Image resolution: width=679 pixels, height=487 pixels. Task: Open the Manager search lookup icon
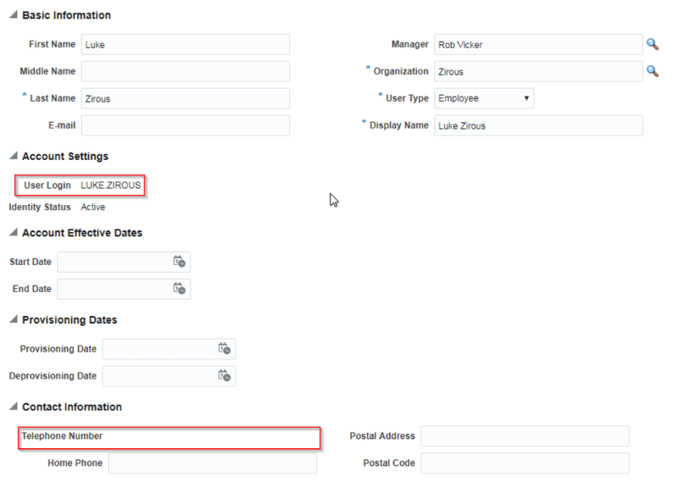pyautogui.click(x=653, y=44)
